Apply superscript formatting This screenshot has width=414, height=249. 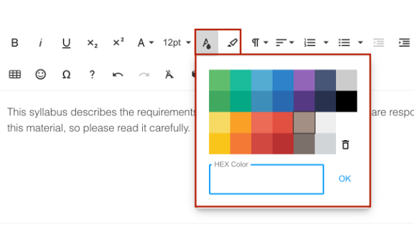tap(118, 42)
